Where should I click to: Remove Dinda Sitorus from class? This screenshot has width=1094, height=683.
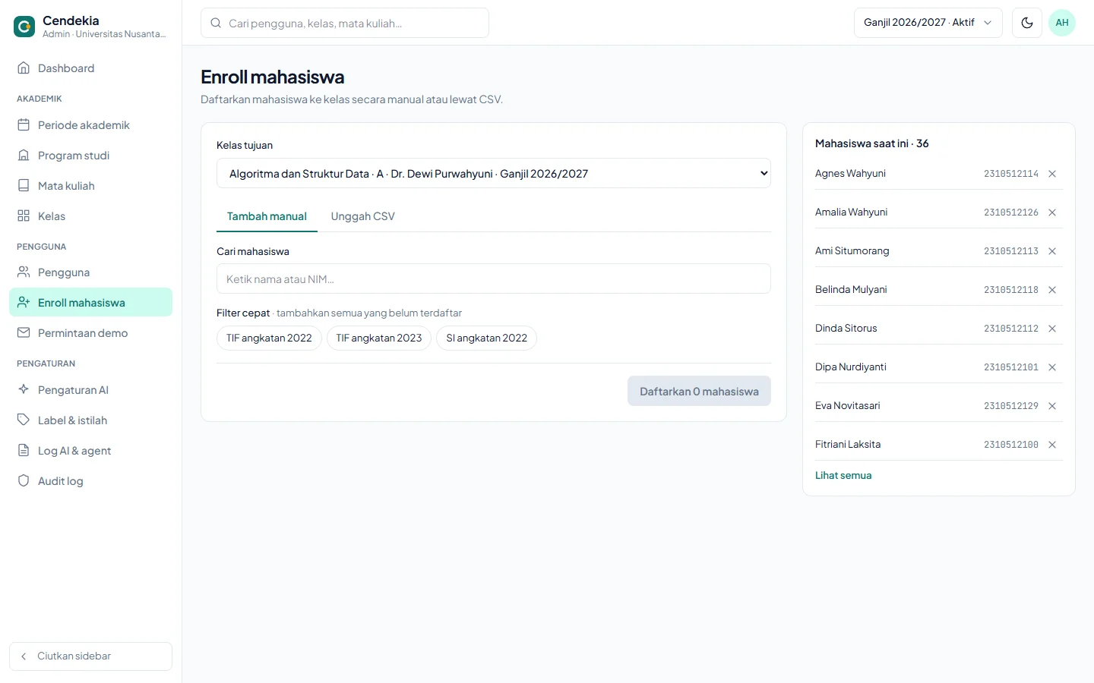click(x=1052, y=329)
